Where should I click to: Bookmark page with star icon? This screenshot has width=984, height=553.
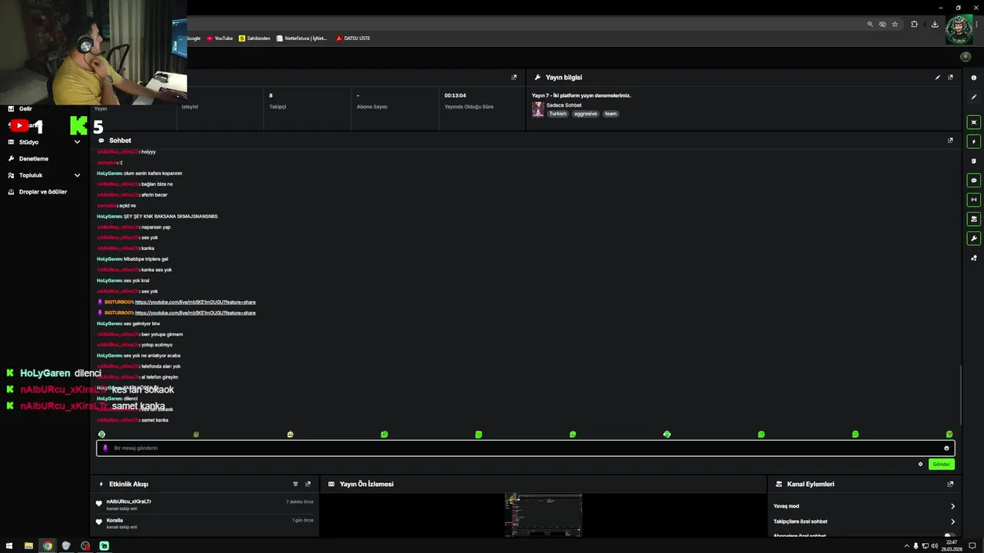[x=895, y=24]
